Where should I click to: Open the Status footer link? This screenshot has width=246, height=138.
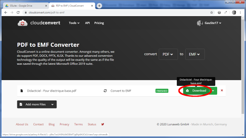click(x=92, y=124)
